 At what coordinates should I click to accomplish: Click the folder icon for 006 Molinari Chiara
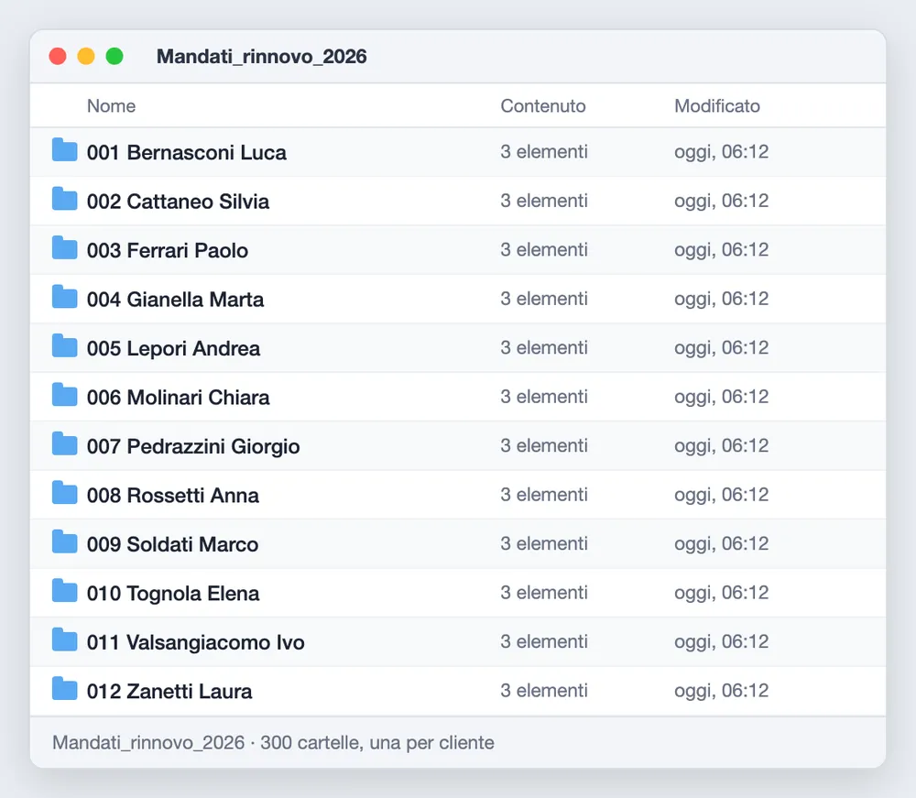tap(64, 396)
